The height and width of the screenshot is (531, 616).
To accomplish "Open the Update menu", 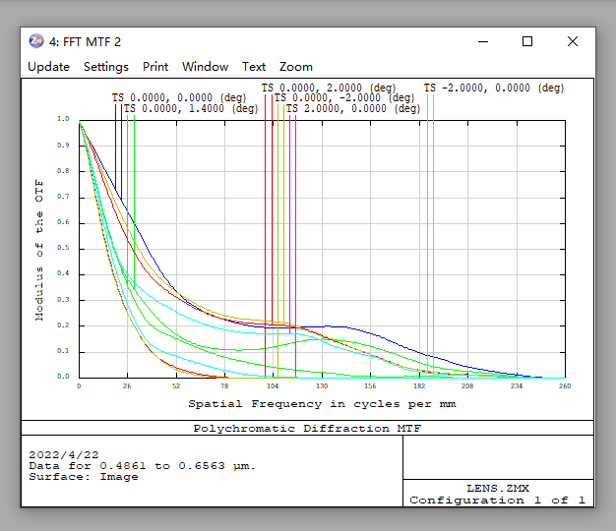I will click(x=49, y=67).
